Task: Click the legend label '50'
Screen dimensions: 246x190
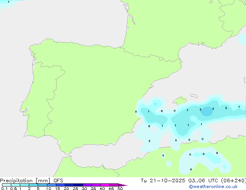Action: click(120, 188)
